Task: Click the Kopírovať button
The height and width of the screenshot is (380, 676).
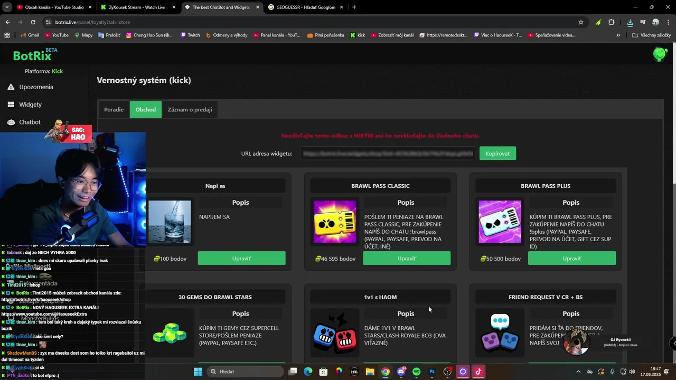Action: pos(497,154)
